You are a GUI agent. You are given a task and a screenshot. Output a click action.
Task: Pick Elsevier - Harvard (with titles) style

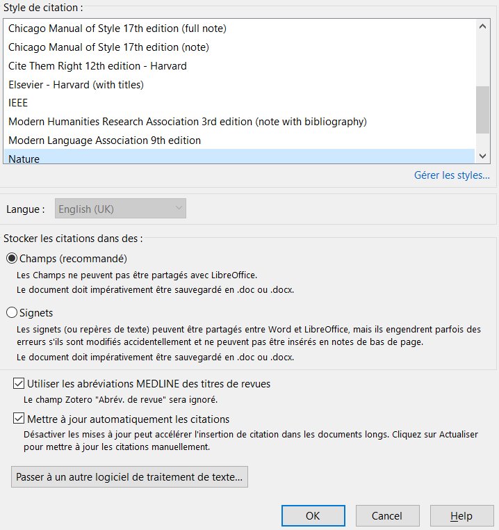[x=76, y=85]
